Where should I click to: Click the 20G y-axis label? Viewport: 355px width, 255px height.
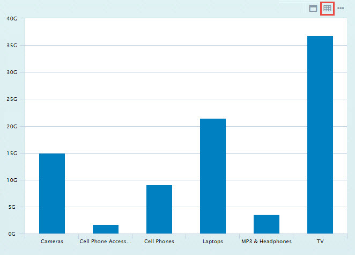[12, 126]
